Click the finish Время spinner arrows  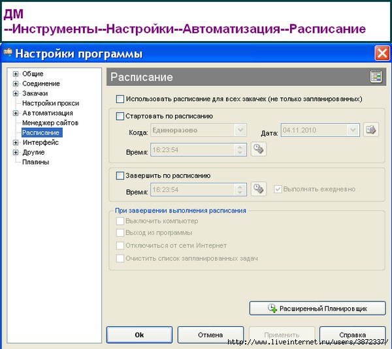240,189
